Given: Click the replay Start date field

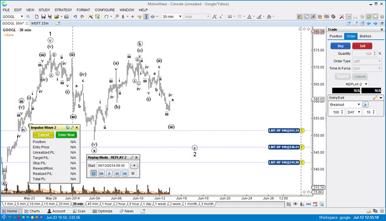Looking at the screenshot, I should [x=112, y=166].
